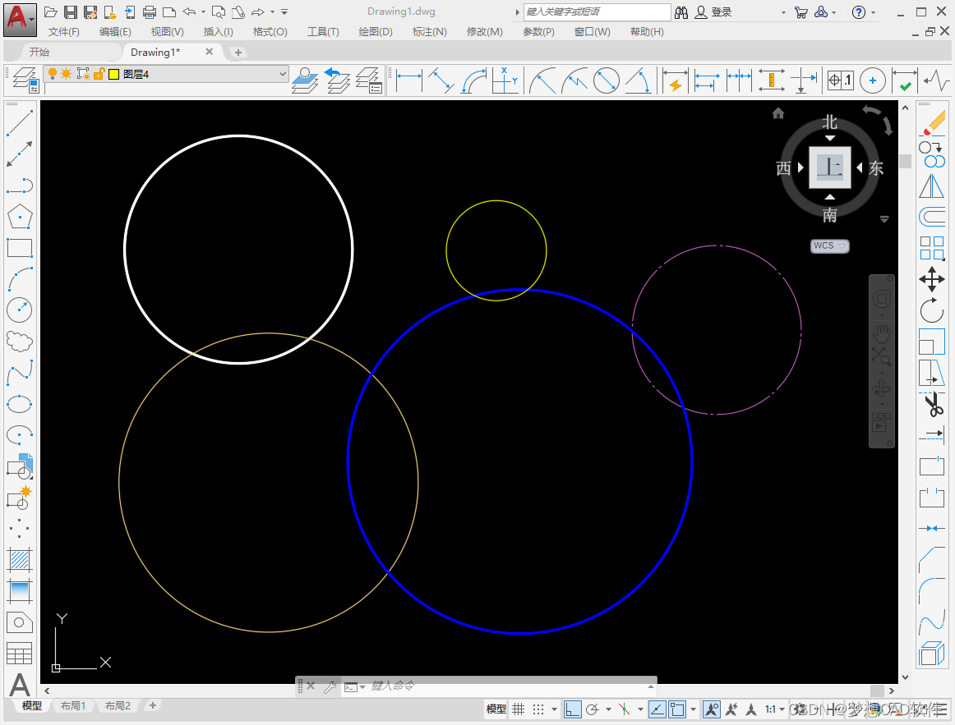The height and width of the screenshot is (725, 955).
Task: Toggle object snap tracking
Action: click(657, 709)
